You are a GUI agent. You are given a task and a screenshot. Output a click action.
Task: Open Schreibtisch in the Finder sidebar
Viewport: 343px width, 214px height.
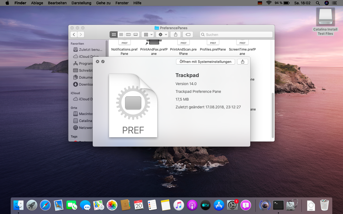point(83,70)
